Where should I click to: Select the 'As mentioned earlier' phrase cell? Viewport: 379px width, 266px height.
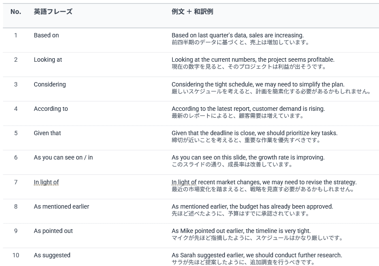tap(61, 206)
